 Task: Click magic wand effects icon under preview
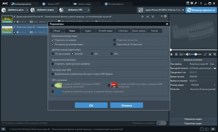point(215,54)
